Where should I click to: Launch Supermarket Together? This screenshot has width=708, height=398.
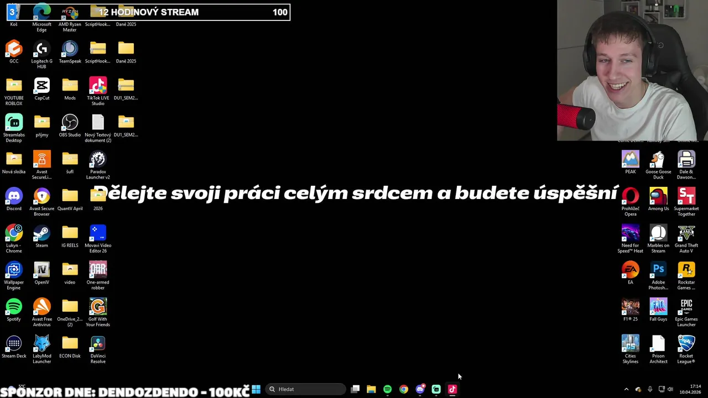686,202
